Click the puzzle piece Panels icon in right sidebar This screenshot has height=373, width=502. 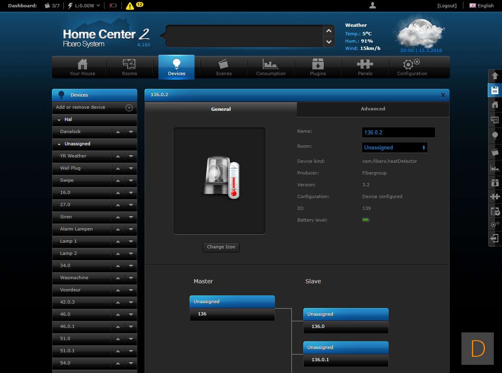tap(495, 197)
